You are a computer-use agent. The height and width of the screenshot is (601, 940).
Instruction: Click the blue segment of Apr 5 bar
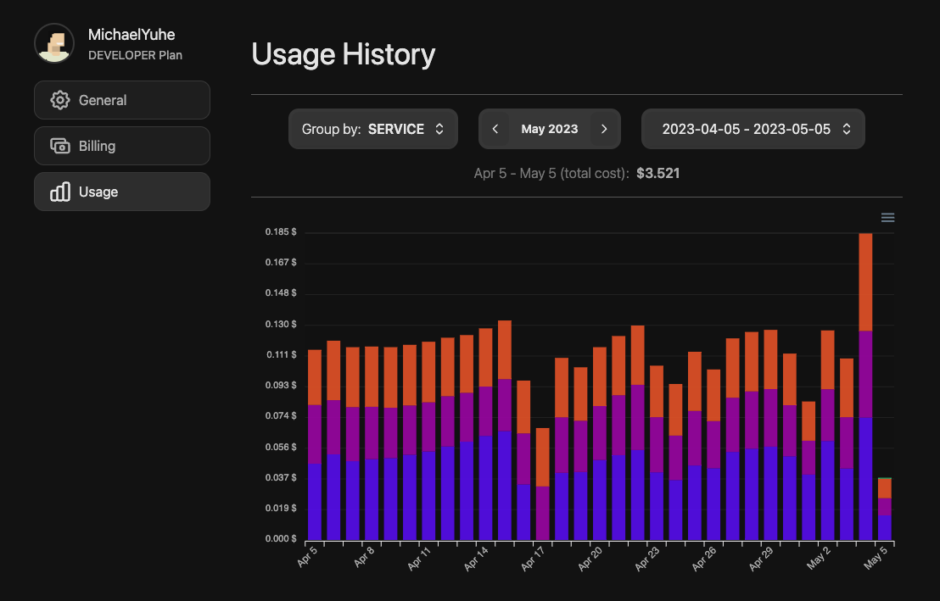pyautogui.click(x=315, y=502)
